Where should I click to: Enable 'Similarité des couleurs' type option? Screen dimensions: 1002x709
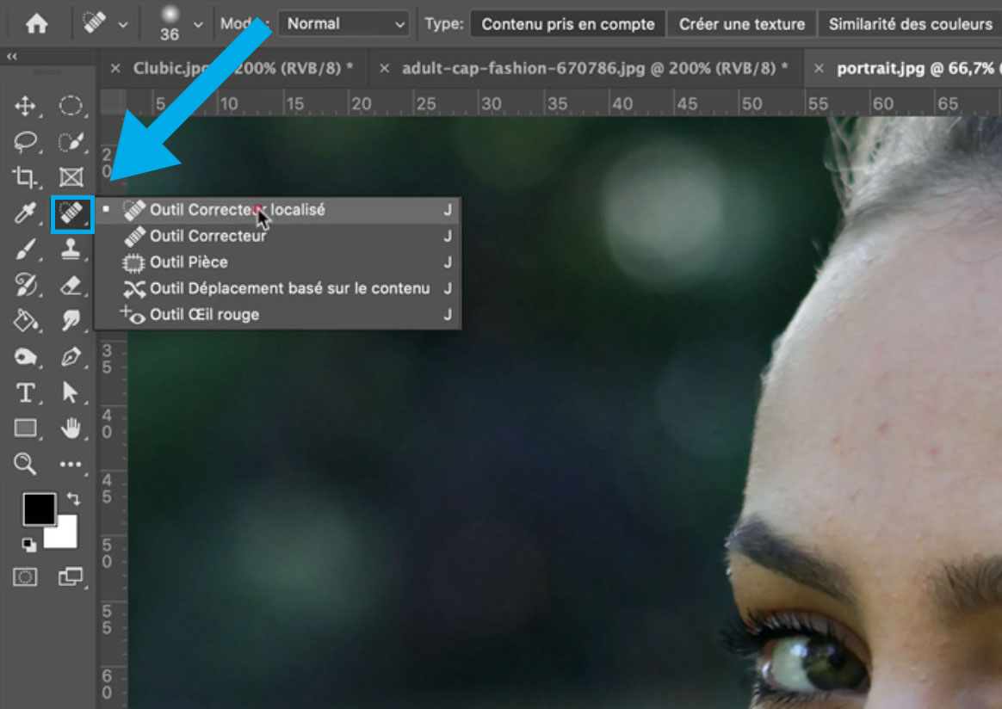(x=910, y=24)
